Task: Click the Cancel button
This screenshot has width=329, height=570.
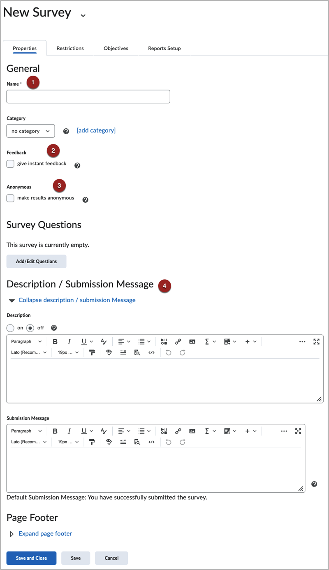Action: point(111,558)
